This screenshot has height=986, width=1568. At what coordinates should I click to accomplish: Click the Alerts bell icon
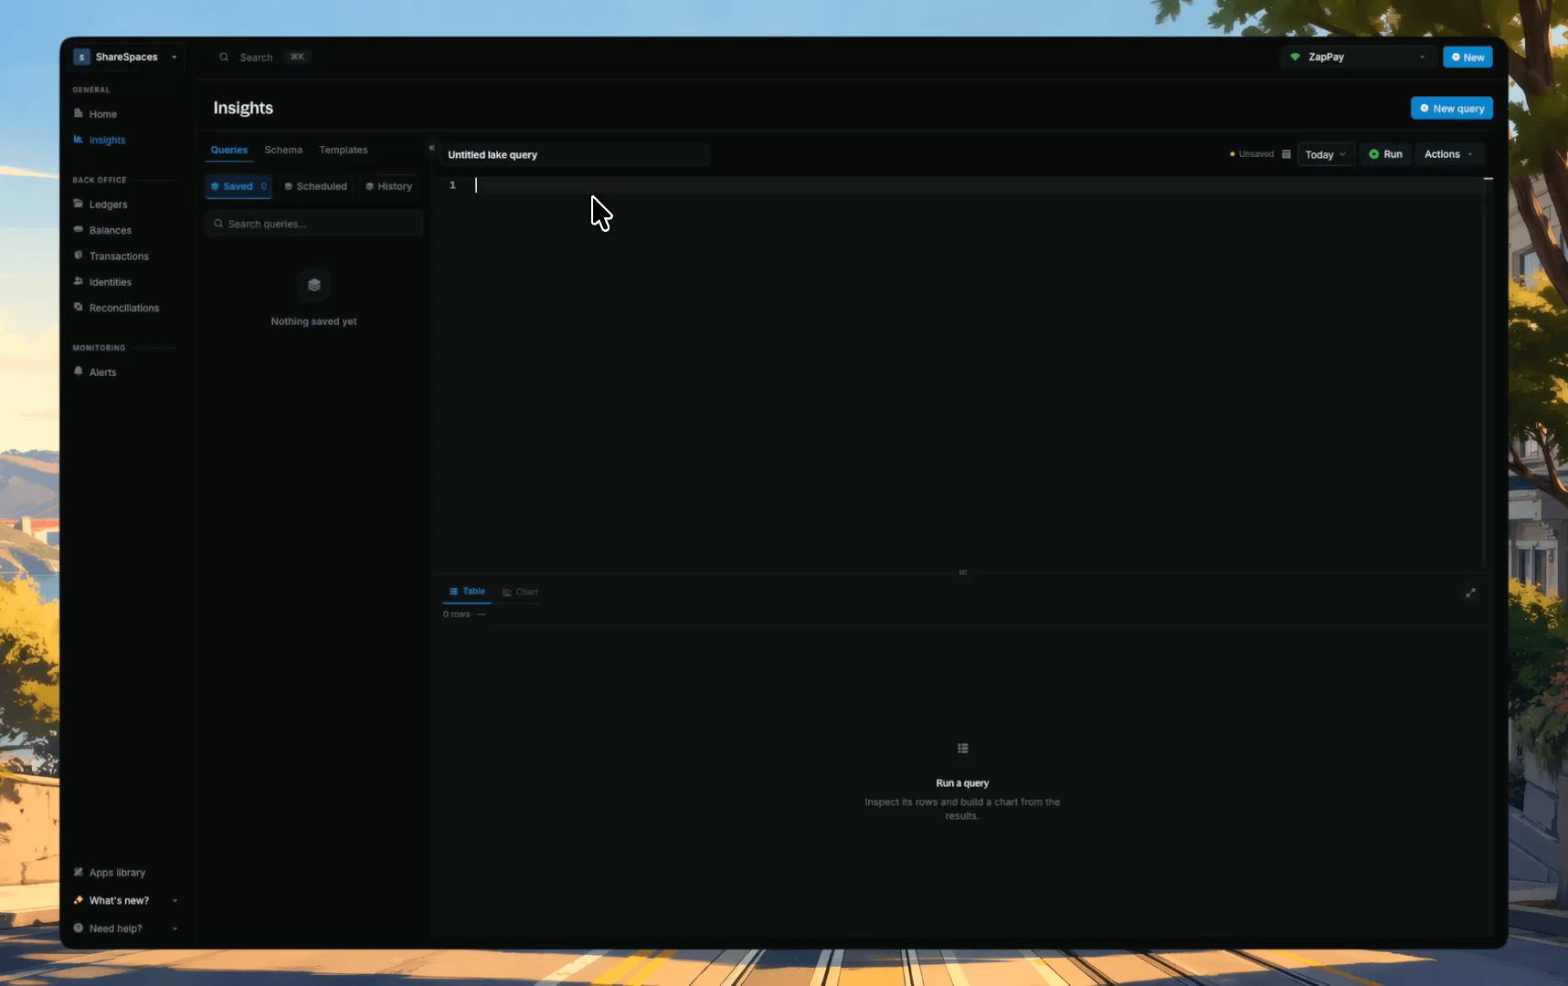click(79, 372)
